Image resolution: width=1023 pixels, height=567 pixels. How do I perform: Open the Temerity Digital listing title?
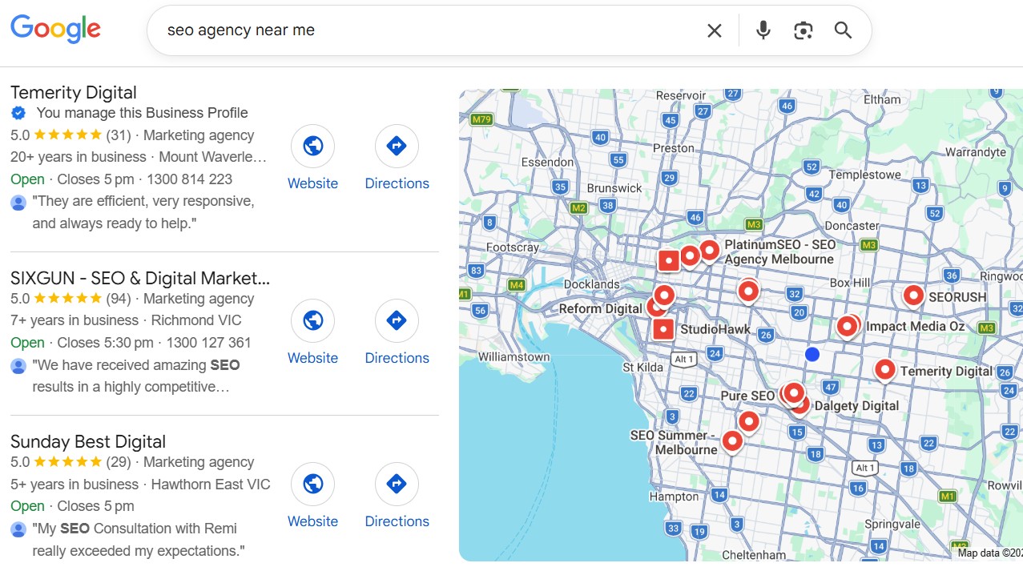[x=74, y=92]
